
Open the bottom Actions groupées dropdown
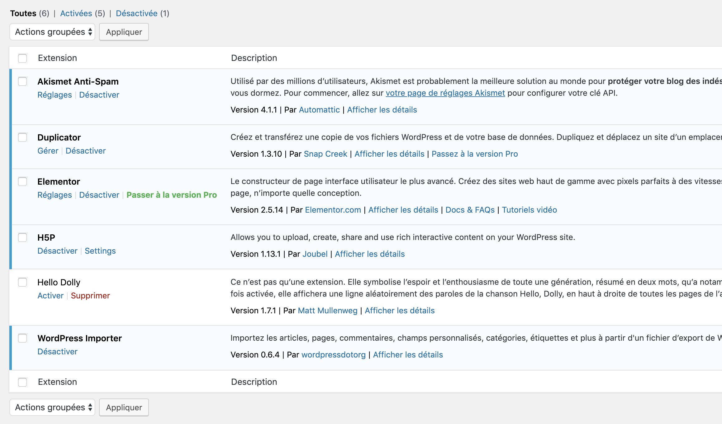tap(52, 408)
